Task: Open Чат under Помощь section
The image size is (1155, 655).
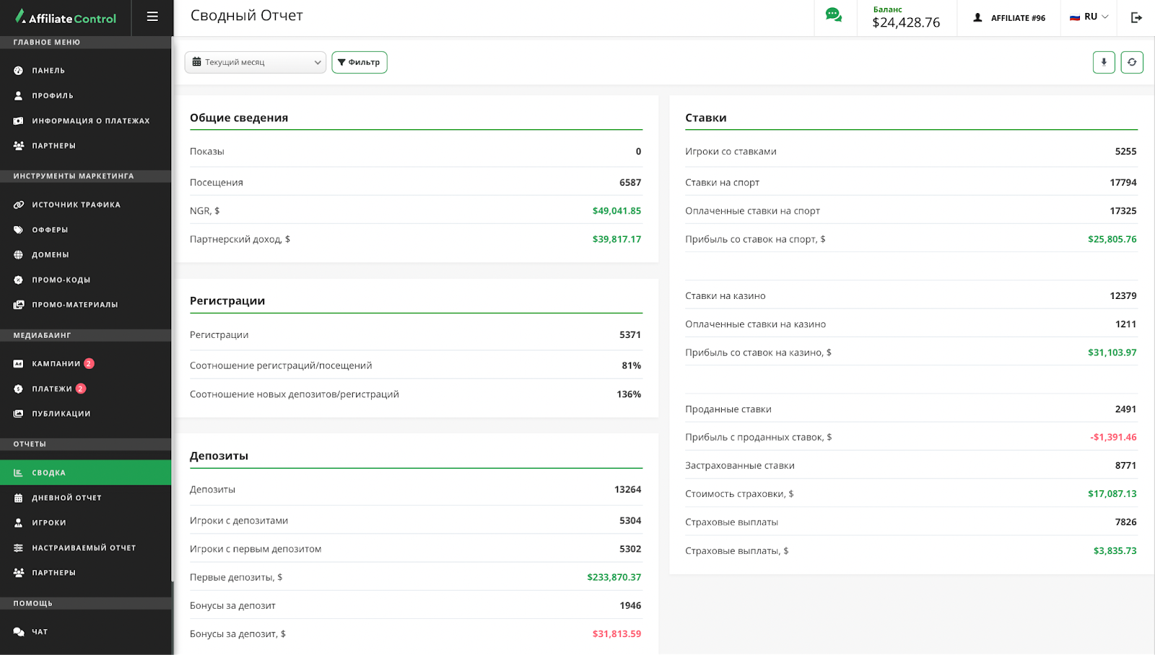Action: pos(40,632)
